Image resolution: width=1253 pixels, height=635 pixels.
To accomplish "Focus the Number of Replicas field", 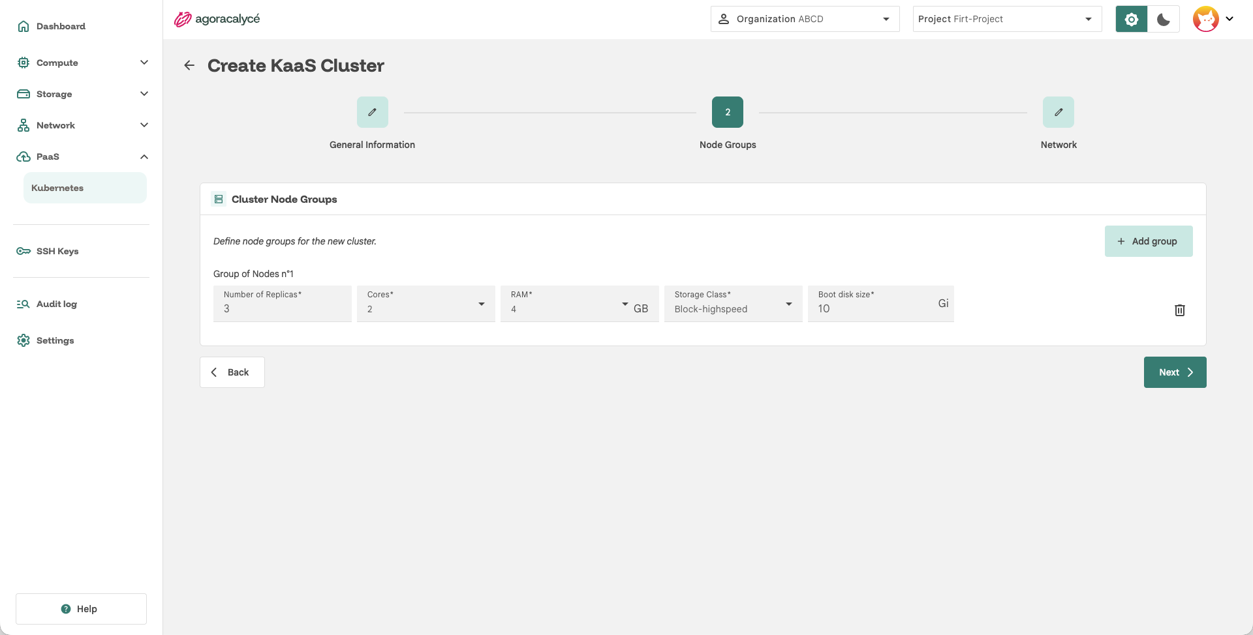I will click(x=283, y=304).
